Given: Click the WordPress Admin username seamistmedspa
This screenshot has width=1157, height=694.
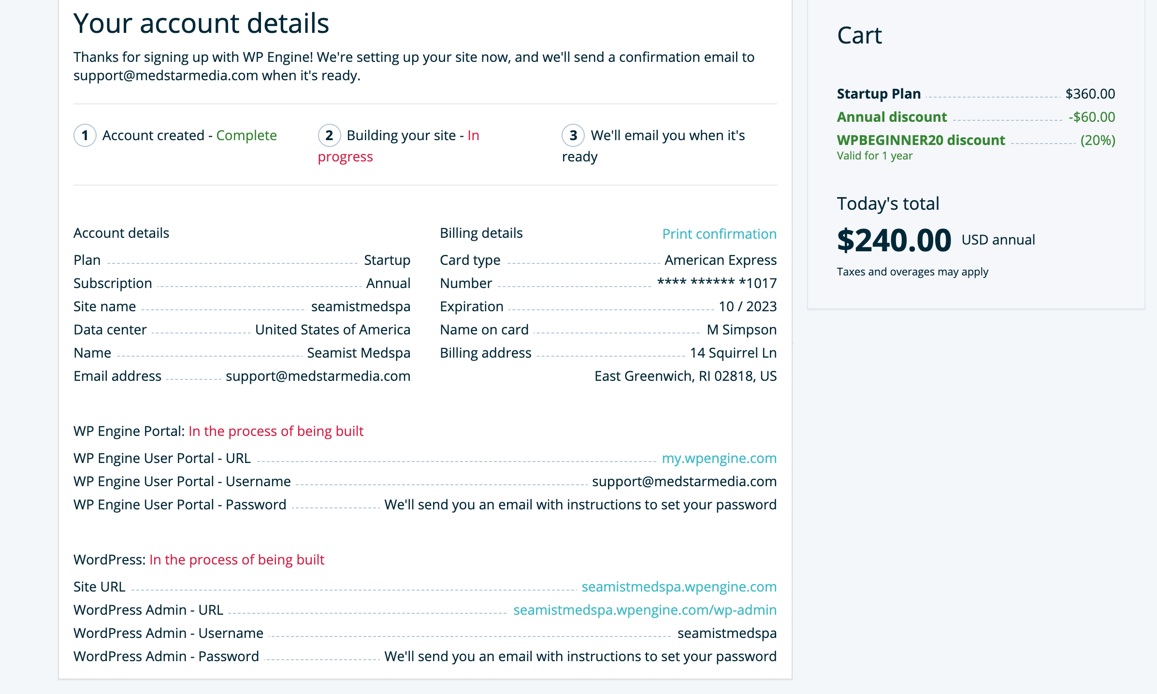Looking at the screenshot, I should click(x=727, y=633).
